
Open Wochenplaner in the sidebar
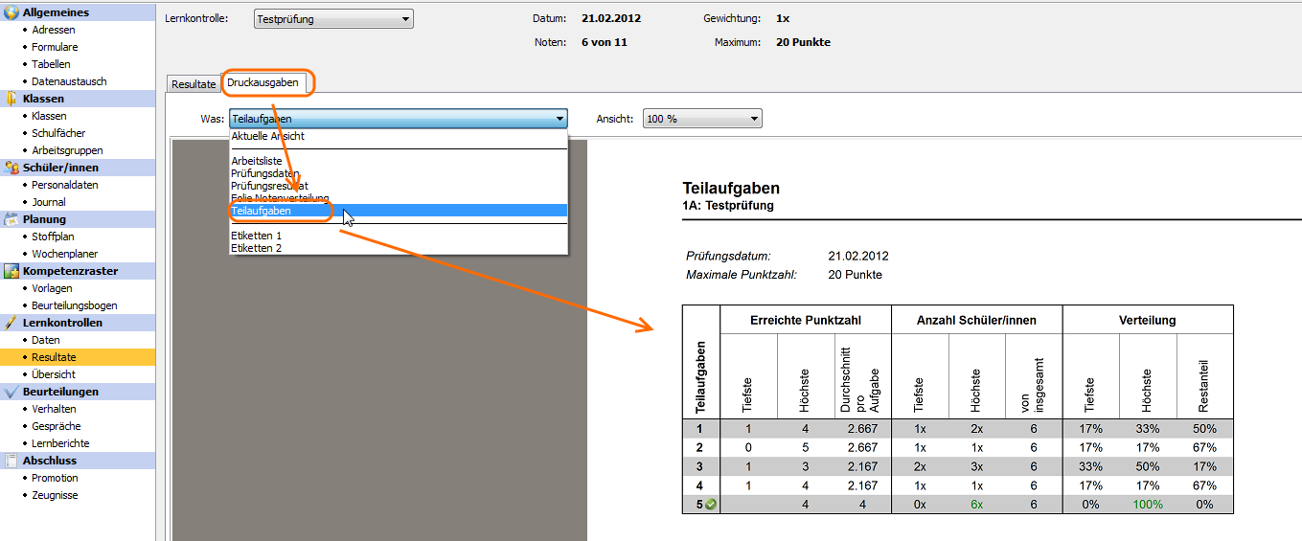tap(65, 254)
